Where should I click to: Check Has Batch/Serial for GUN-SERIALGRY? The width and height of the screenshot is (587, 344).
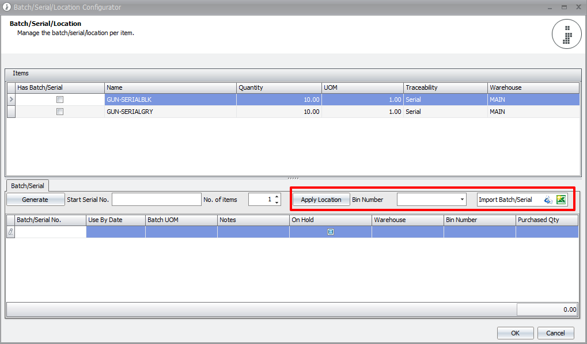[60, 111]
